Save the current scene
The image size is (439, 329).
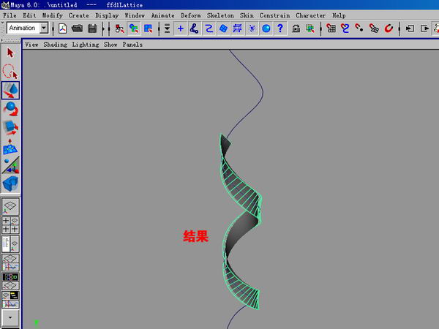pyautogui.click(x=92, y=29)
